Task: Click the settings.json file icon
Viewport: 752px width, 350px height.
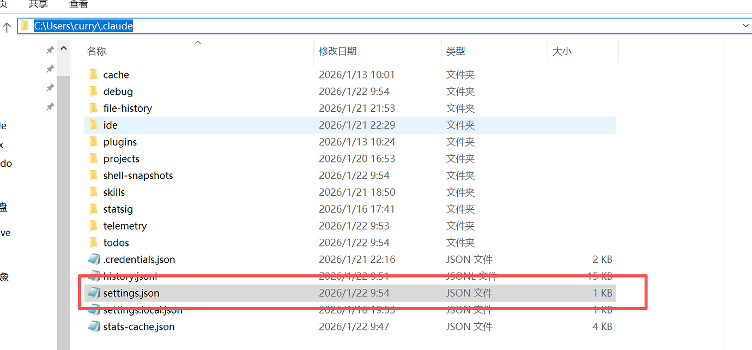Action: [94, 293]
